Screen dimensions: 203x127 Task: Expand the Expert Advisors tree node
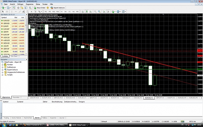(x=2, y=70)
